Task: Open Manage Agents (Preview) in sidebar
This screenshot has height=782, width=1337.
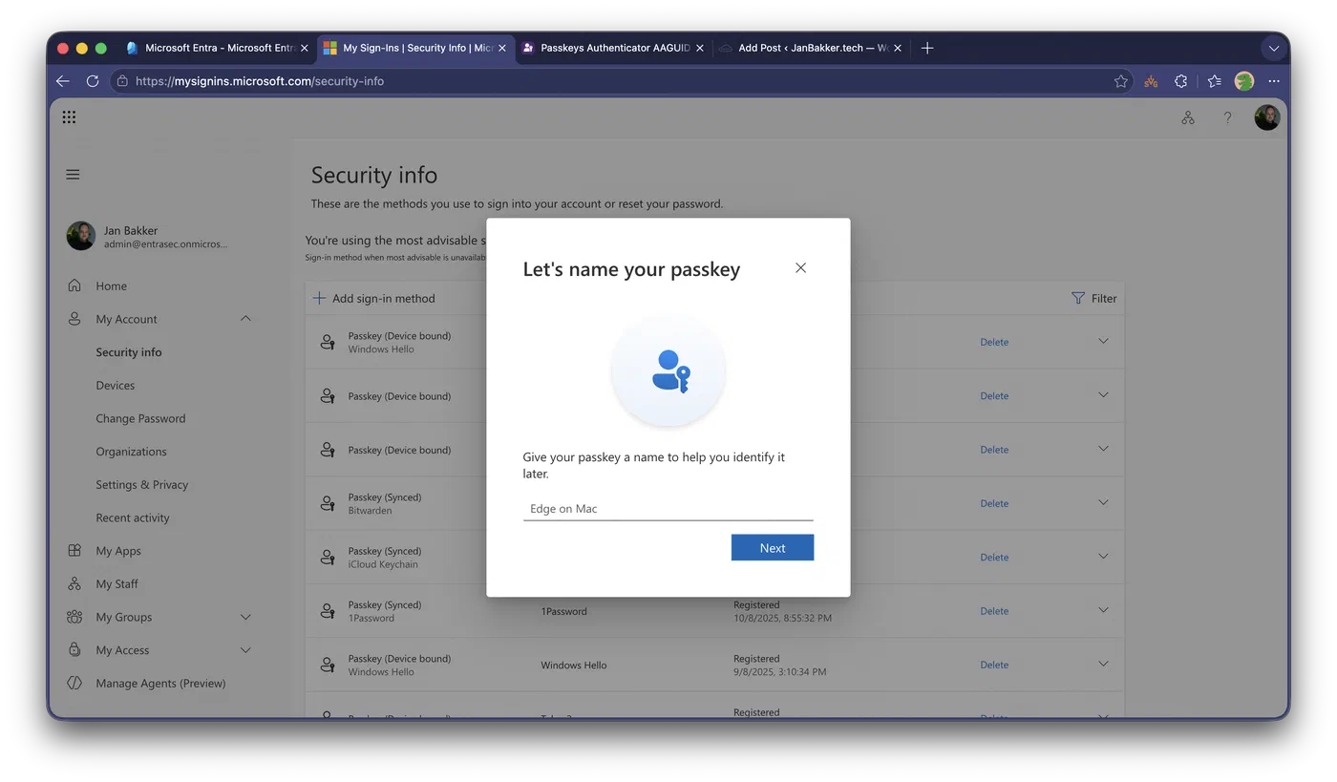Action: click(160, 684)
